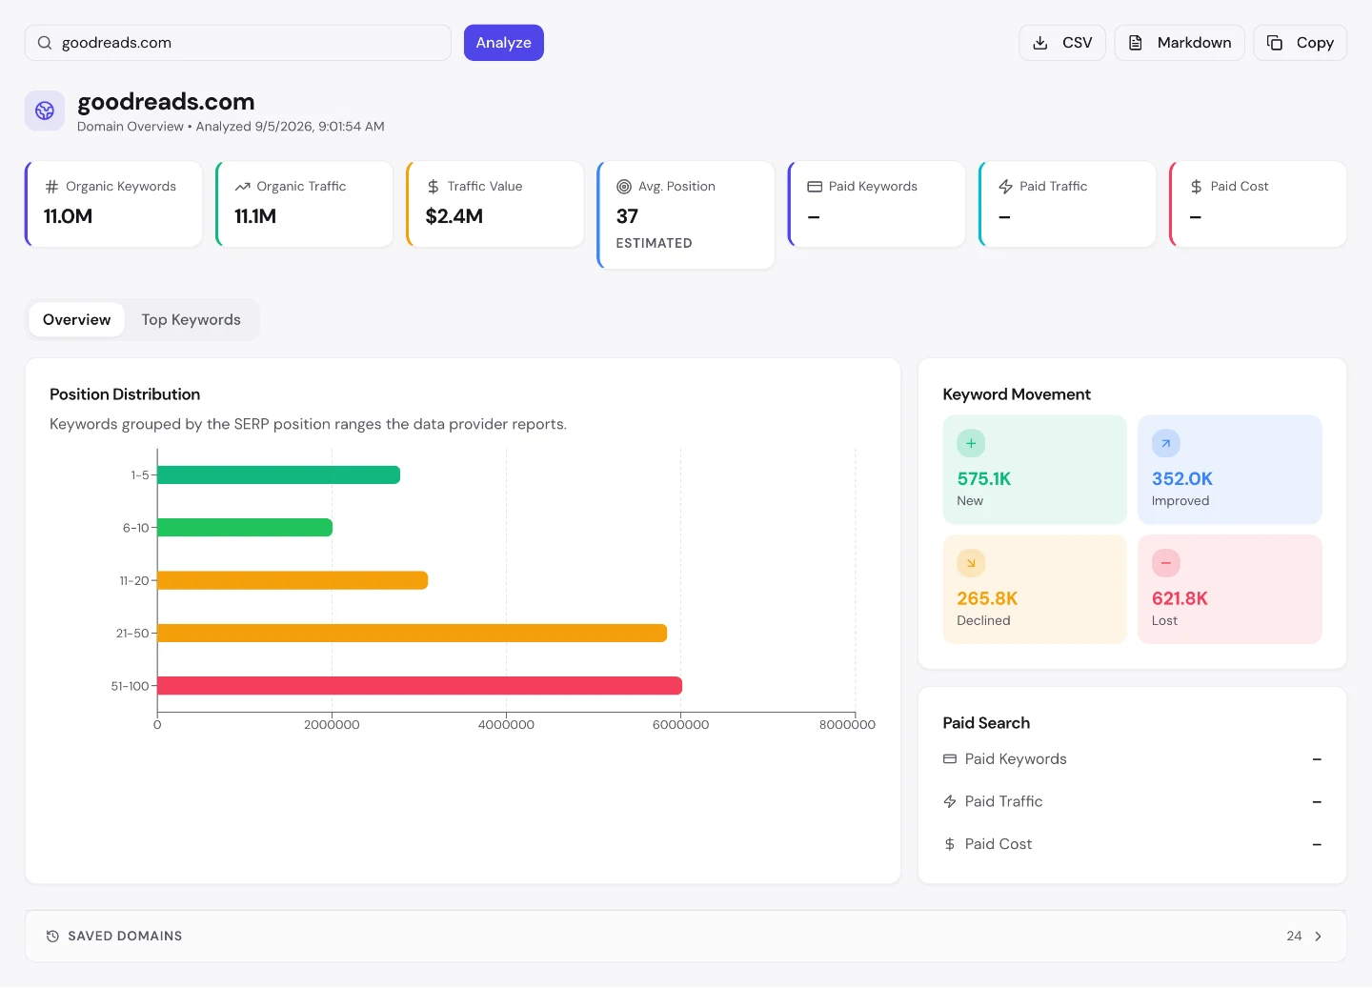Click the ESTIMATED label
Image resolution: width=1372 pixels, height=988 pixels.
pyautogui.click(x=655, y=244)
